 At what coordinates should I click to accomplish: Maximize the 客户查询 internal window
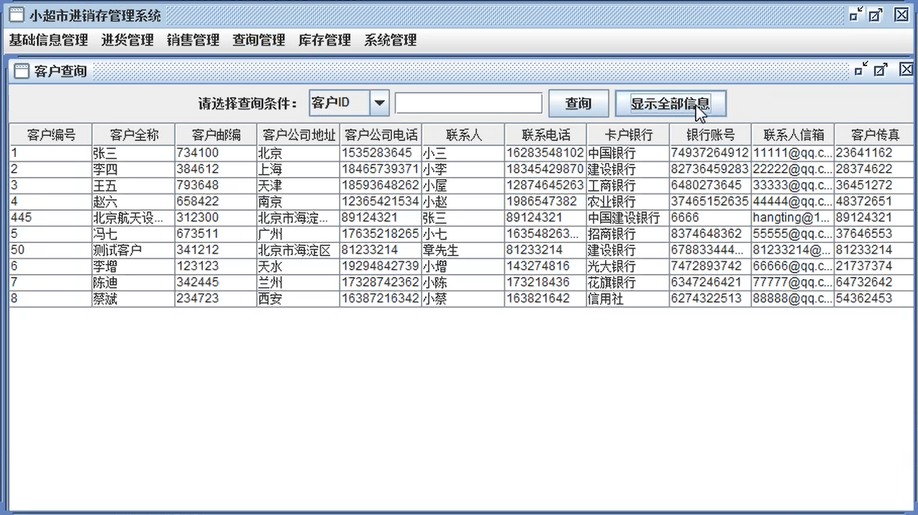(x=881, y=69)
